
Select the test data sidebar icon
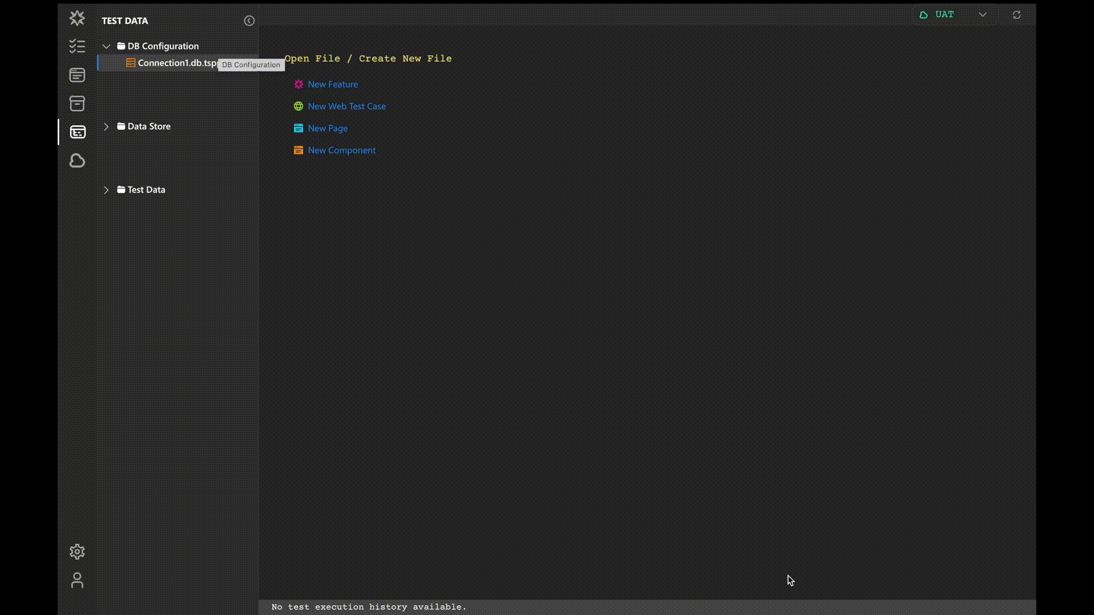[77, 132]
